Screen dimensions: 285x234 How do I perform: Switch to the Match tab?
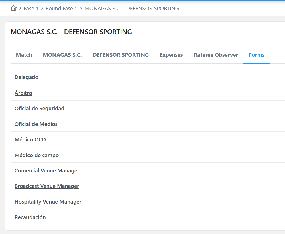24,55
